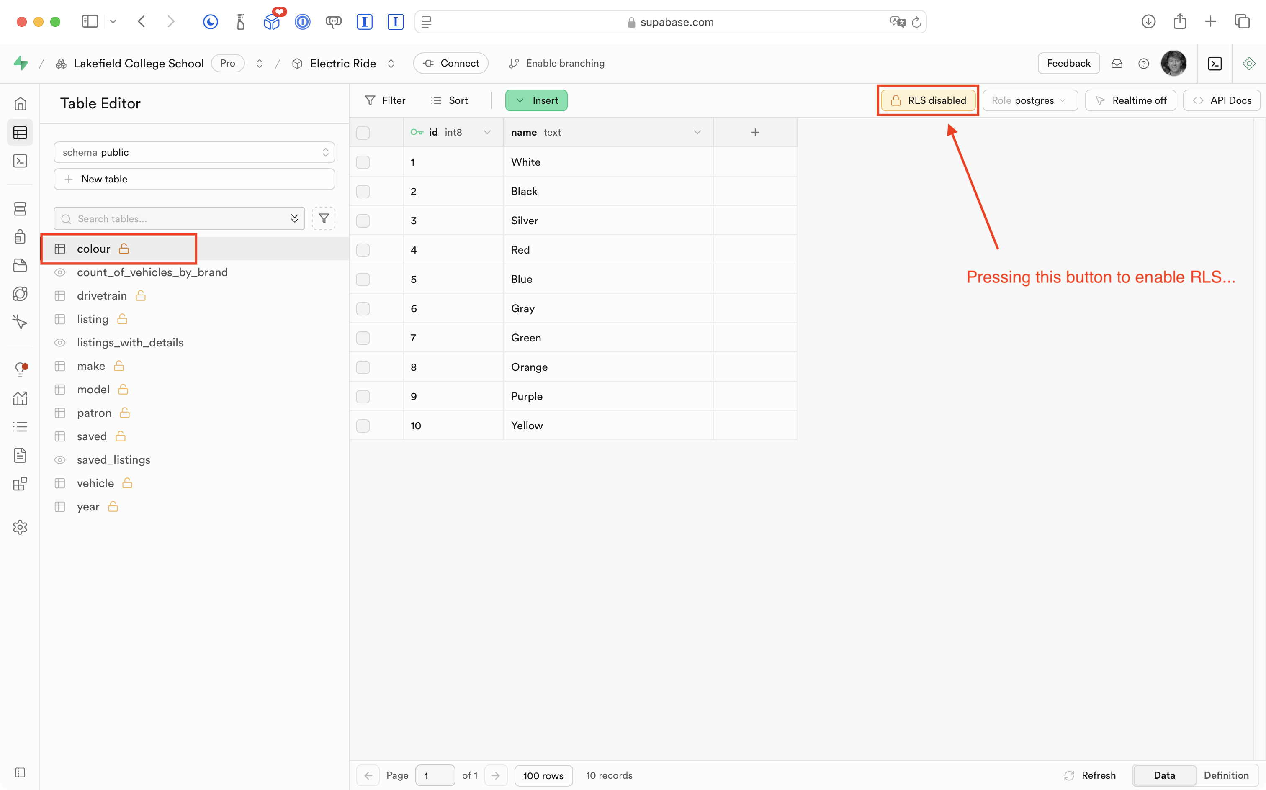This screenshot has height=790, width=1266.
Task: Open Project Settings gear icon
Action: pyautogui.click(x=20, y=527)
